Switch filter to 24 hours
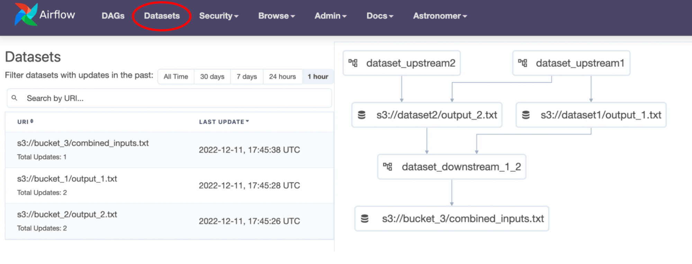This screenshot has height=264, width=692. tap(282, 77)
